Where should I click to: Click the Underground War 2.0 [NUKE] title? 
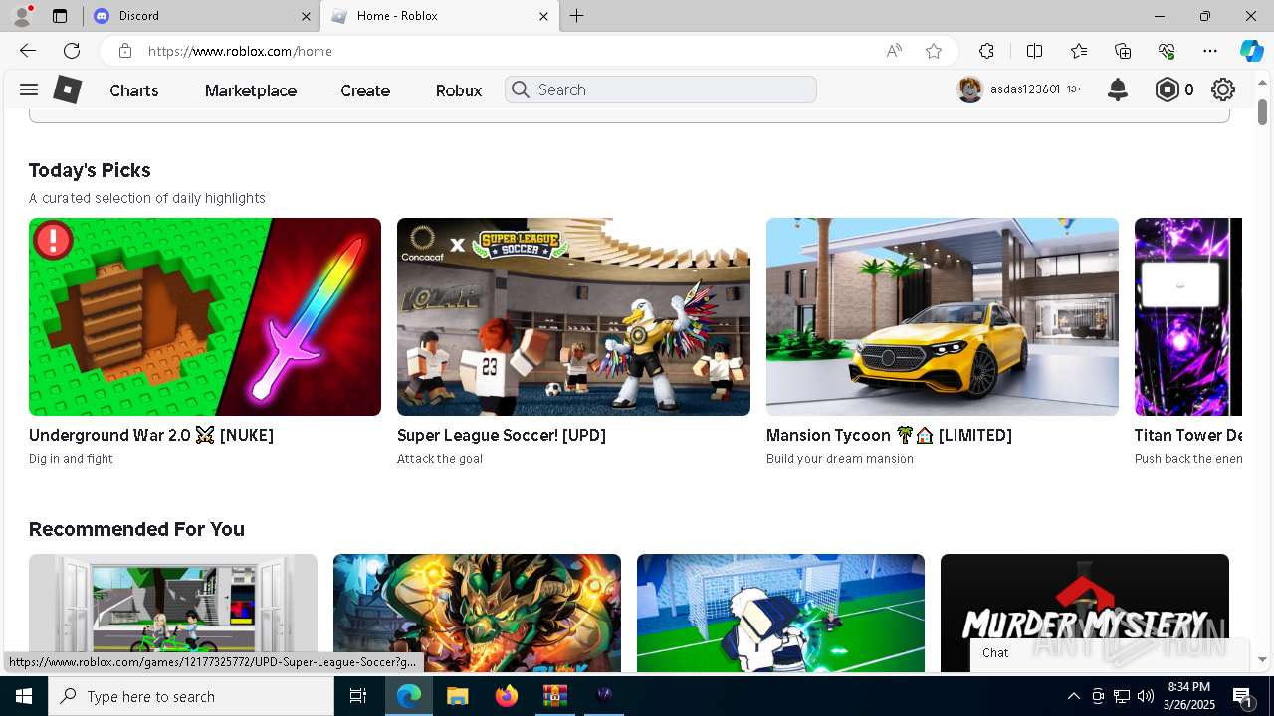pos(151,435)
